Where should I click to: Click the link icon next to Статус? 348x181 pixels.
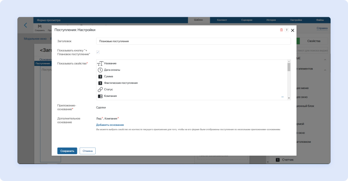[100, 89]
